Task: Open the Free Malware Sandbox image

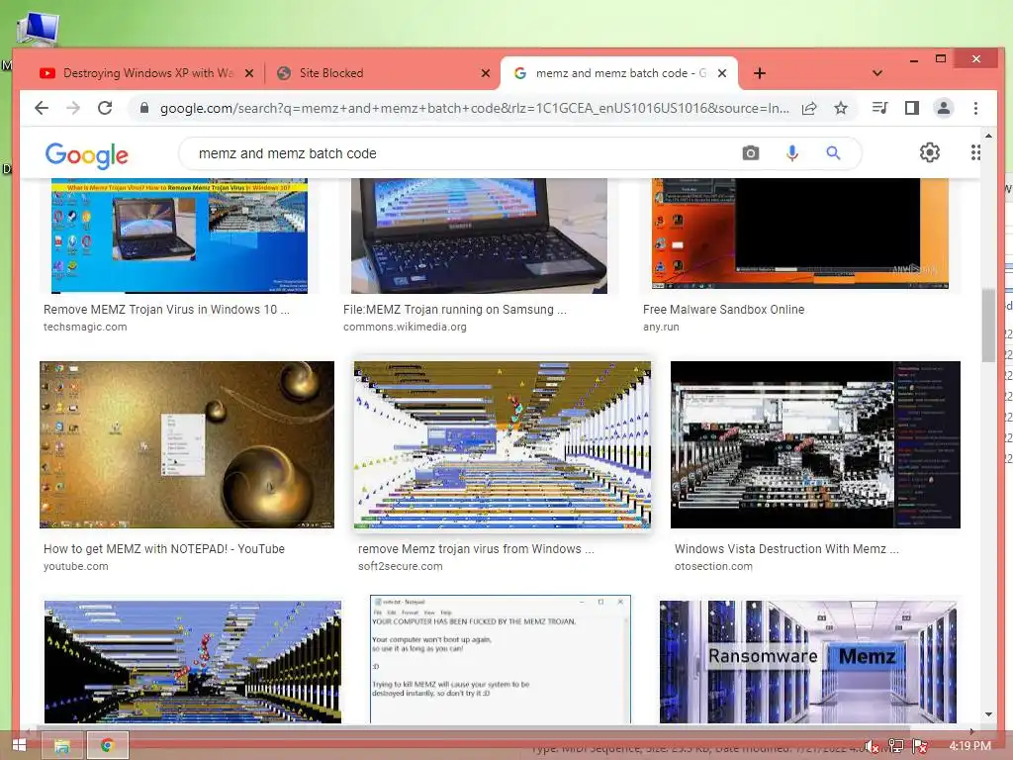Action: coord(799,234)
